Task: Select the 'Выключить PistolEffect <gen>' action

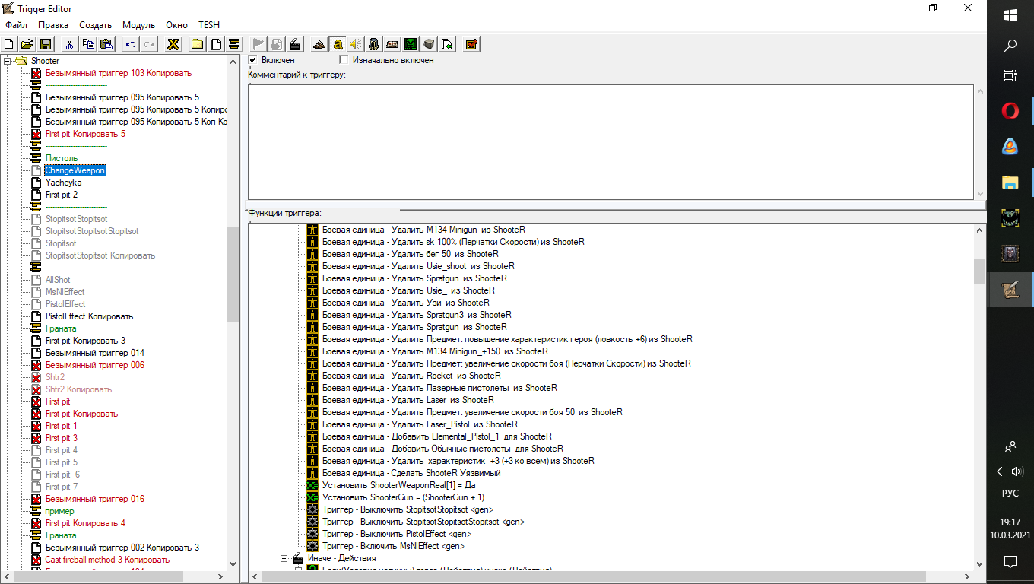Action: tap(396, 534)
